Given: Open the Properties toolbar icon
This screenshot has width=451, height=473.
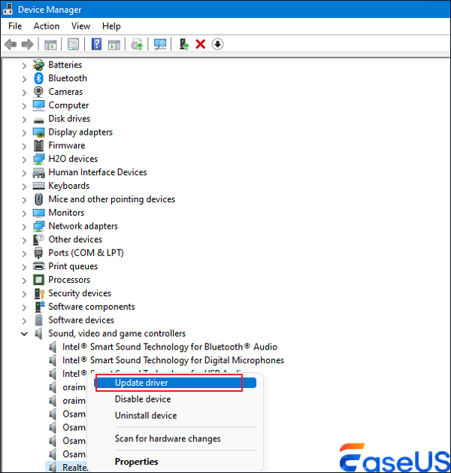Looking at the screenshot, I should [x=73, y=44].
